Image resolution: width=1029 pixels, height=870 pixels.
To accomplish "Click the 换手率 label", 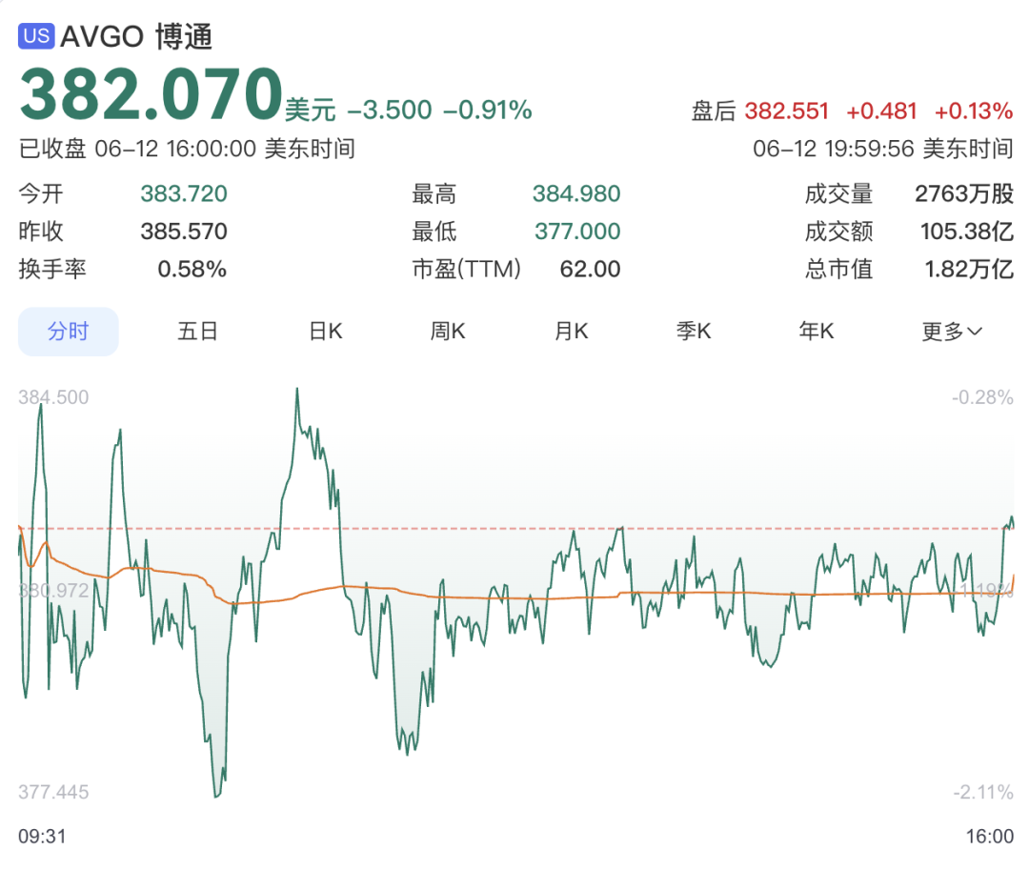I will [52, 269].
